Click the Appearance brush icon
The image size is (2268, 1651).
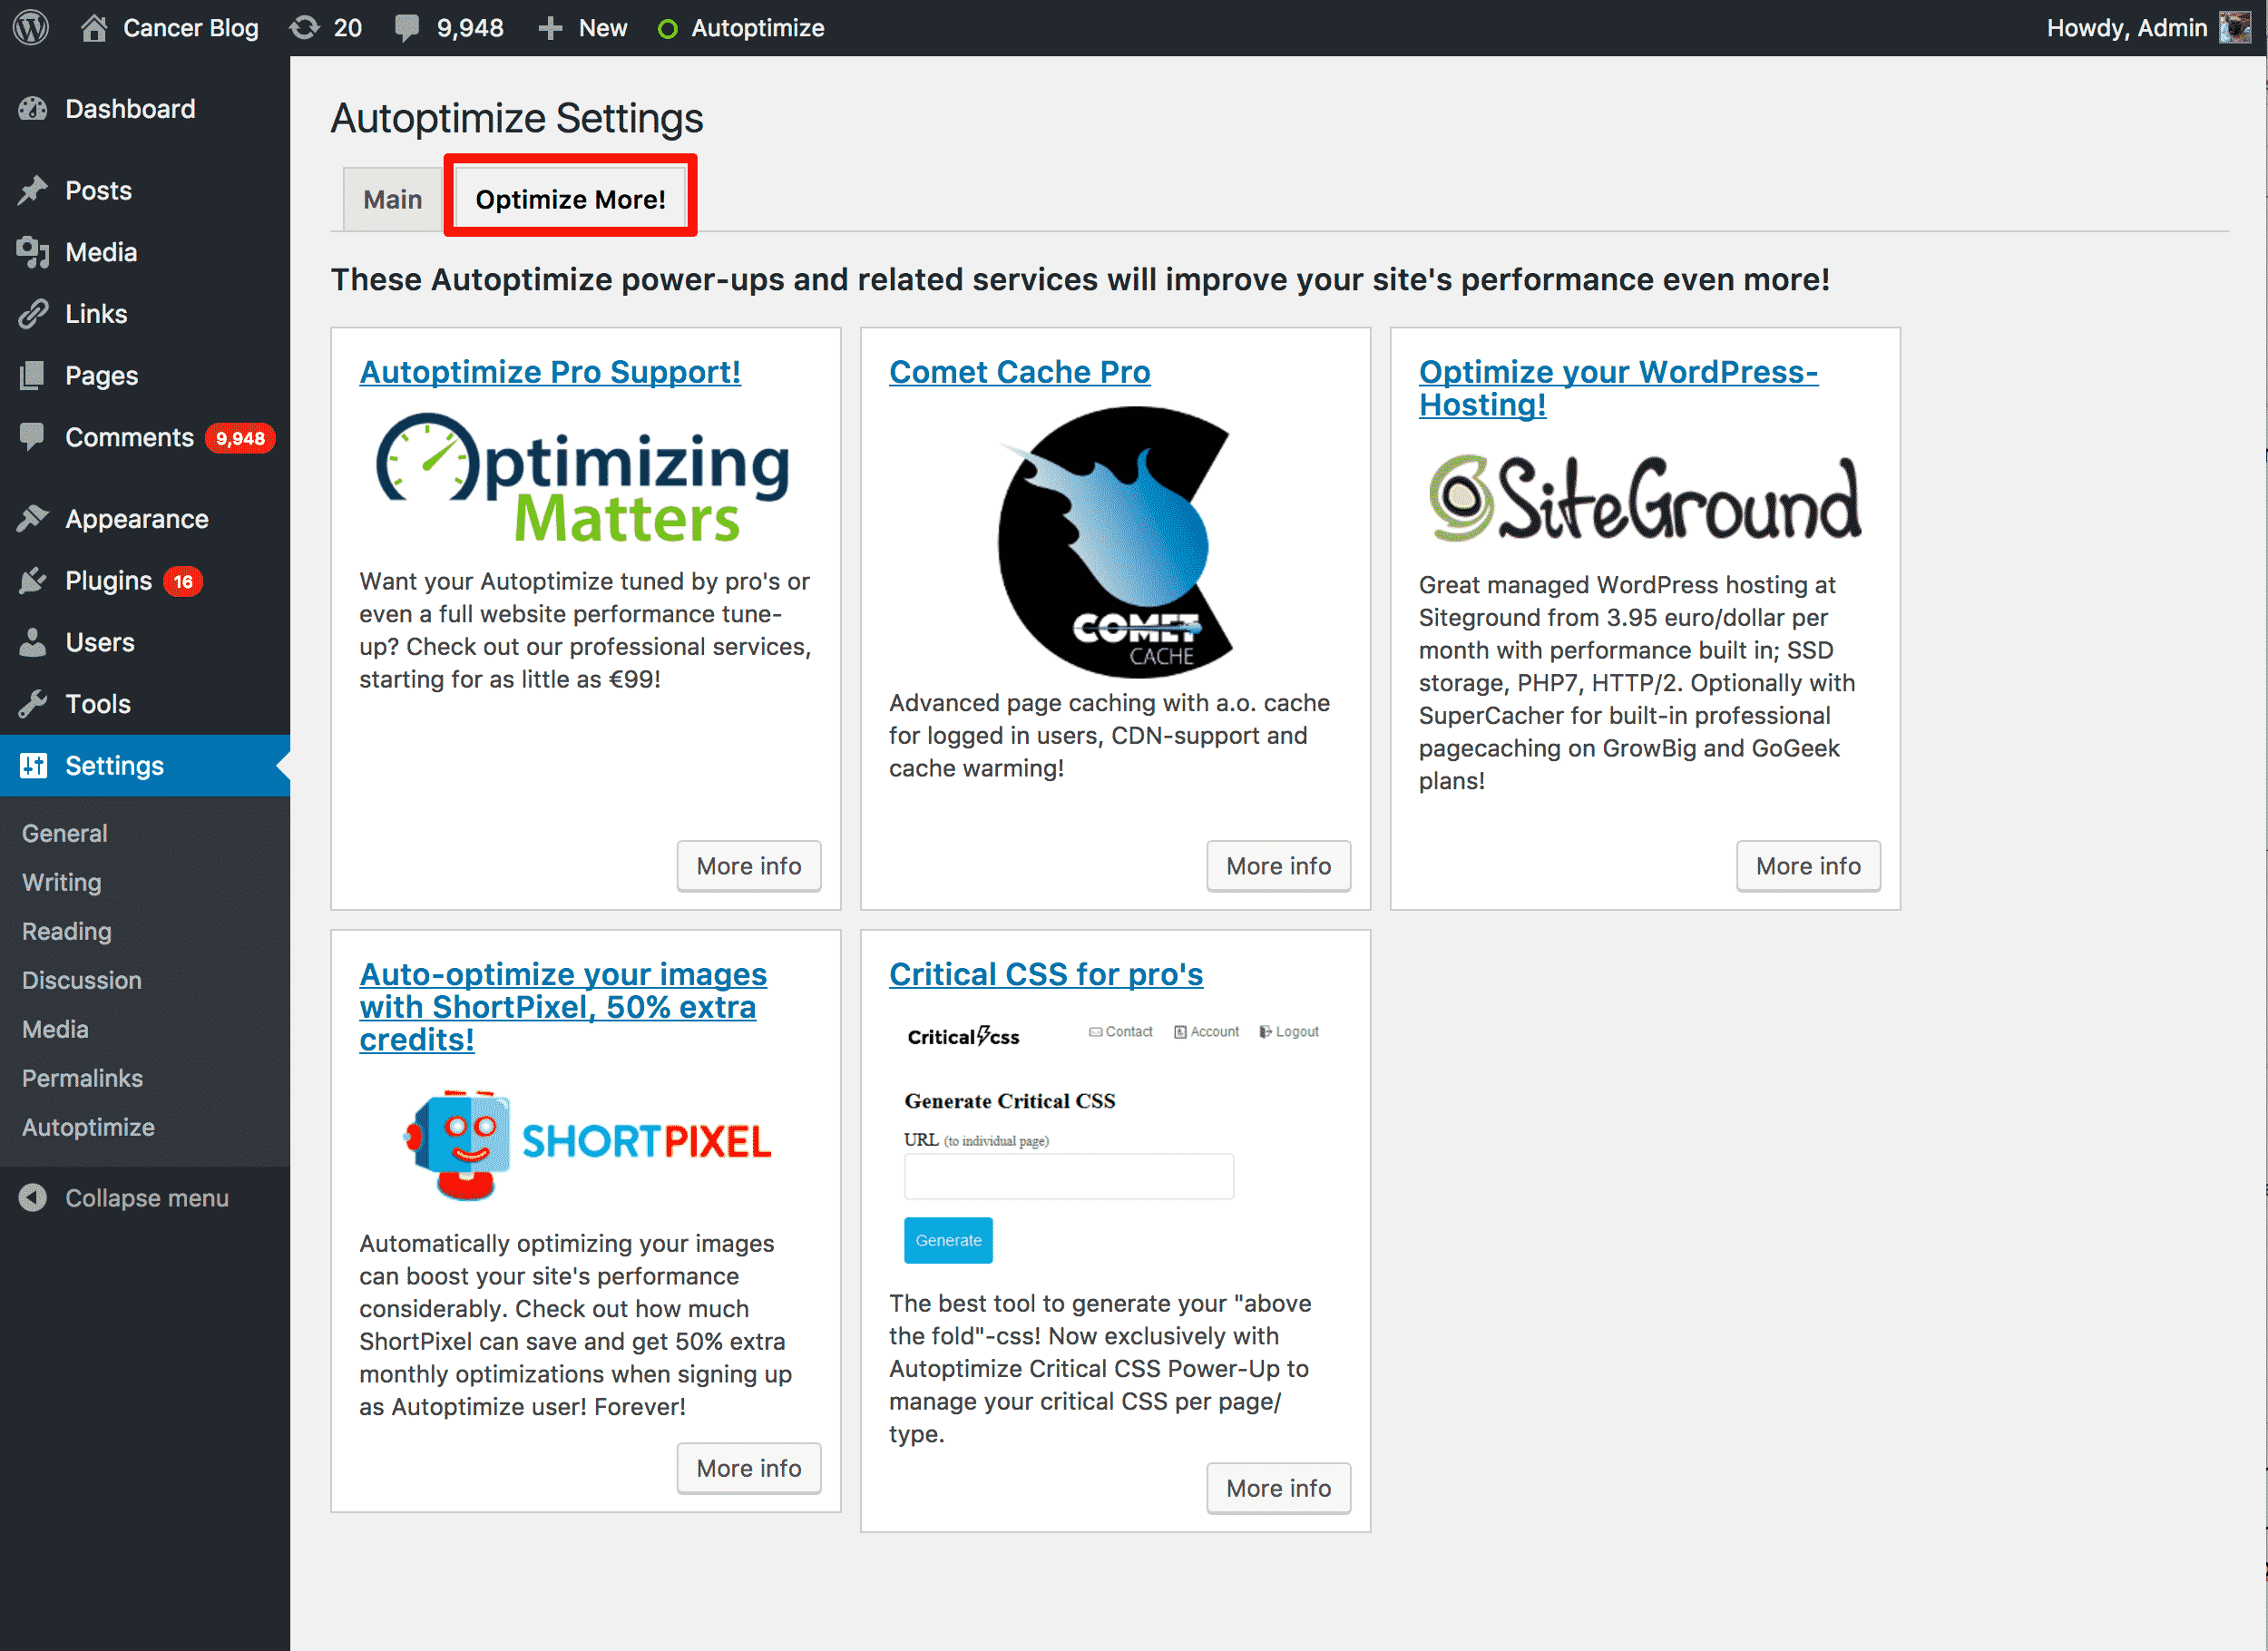pyautogui.click(x=33, y=519)
